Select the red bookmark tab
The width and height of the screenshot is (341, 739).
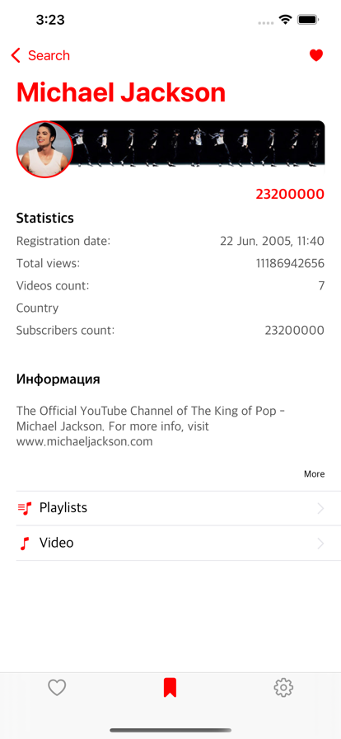tap(170, 688)
